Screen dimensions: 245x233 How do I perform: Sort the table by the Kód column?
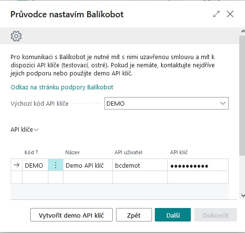(x=31, y=152)
